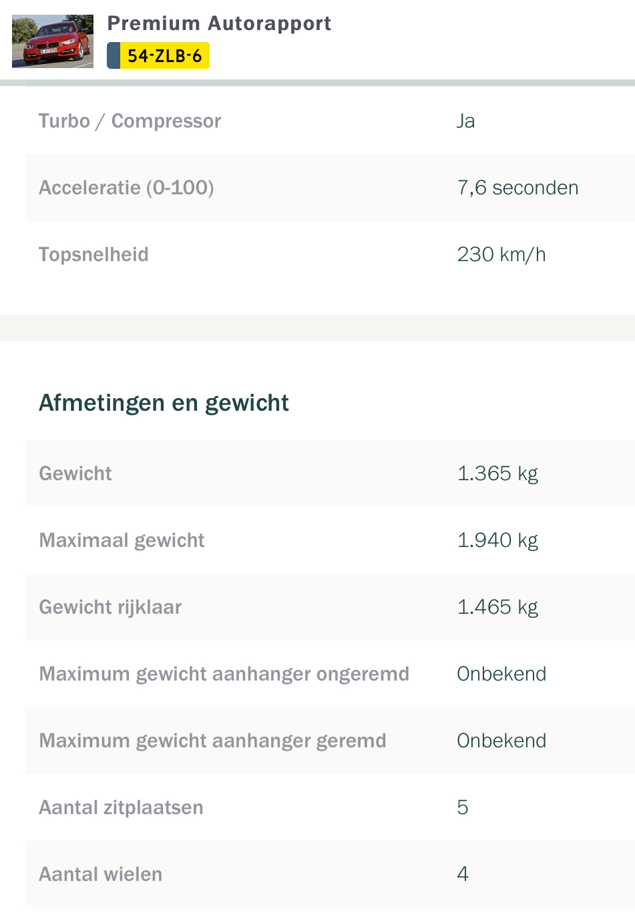Screen dimensions: 635x923
Task: Tap the Topsnelheid row label
Action: click(x=93, y=254)
